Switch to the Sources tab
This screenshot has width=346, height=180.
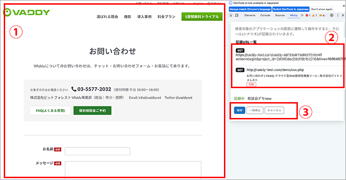point(280,15)
